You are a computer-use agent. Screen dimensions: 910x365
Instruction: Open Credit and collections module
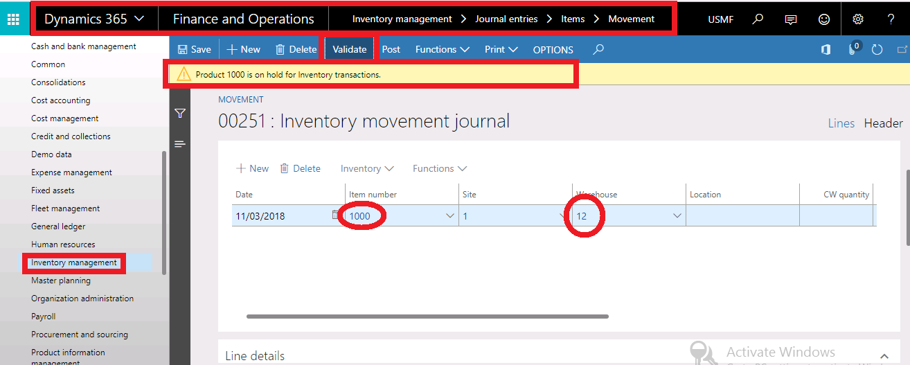pyautogui.click(x=71, y=136)
